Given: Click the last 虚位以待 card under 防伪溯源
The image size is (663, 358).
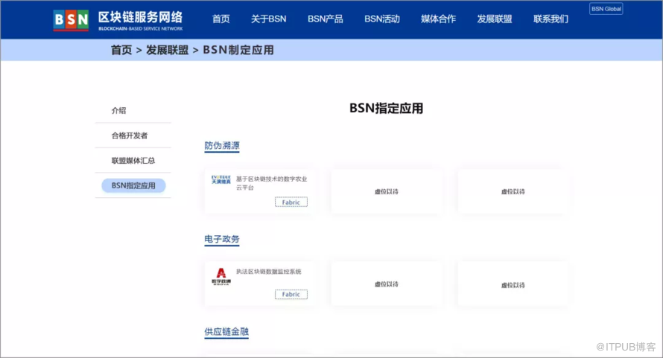Looking at the screenshot, I should 513,191.
